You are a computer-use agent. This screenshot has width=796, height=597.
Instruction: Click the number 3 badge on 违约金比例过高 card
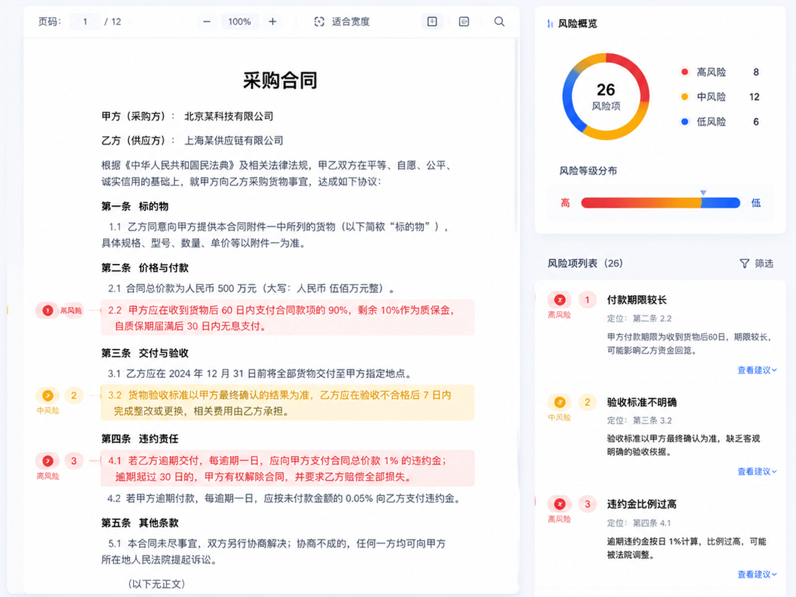coord(586,504)
